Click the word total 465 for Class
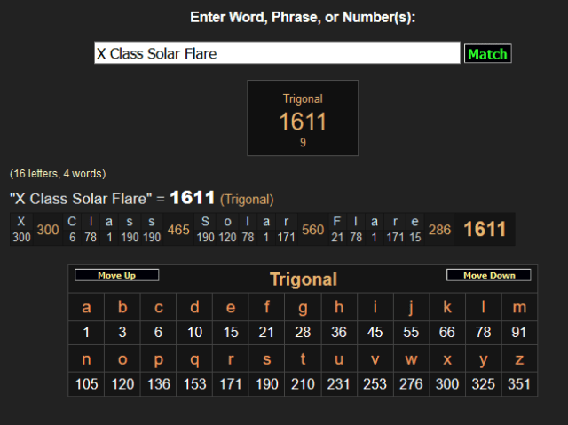Screen dimensions: 568x425 178,230
